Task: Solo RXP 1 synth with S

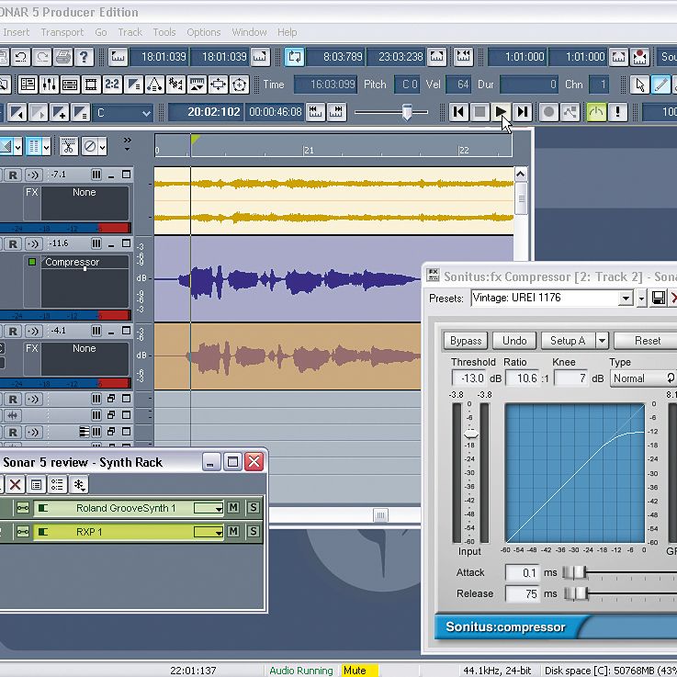Action: 254,531
